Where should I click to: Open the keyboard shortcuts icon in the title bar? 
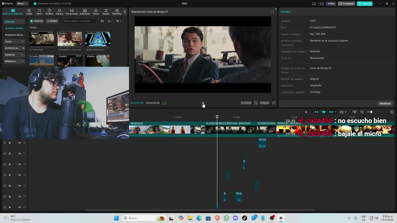pos(322,4)
